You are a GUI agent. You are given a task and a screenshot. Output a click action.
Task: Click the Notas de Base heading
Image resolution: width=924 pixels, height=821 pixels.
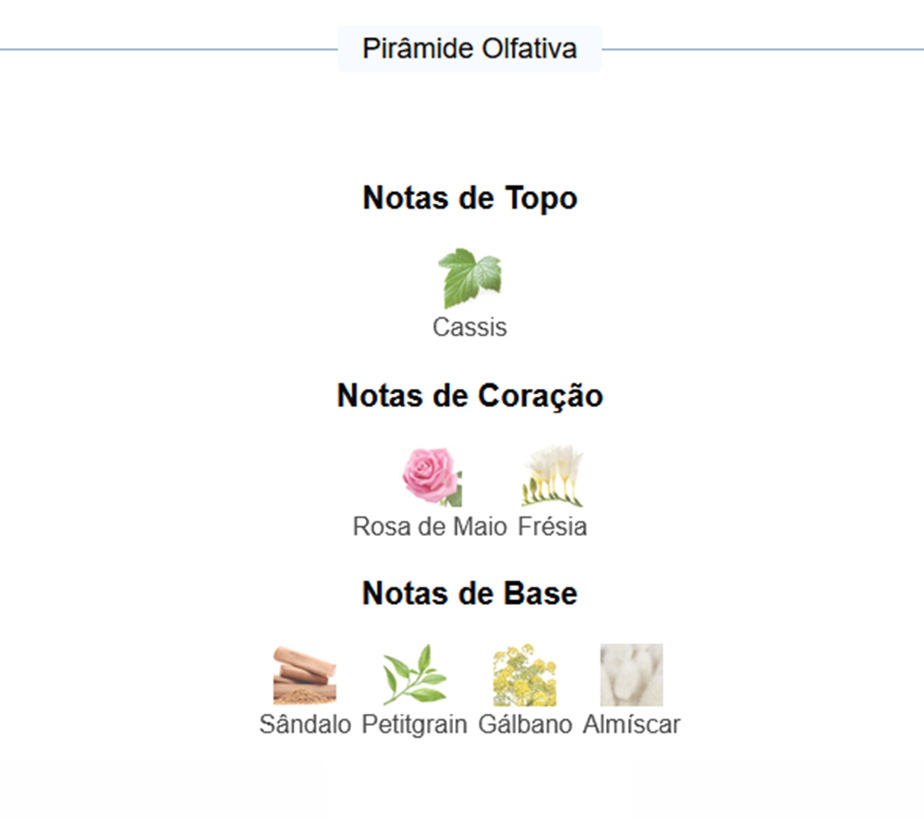point(469,593)
